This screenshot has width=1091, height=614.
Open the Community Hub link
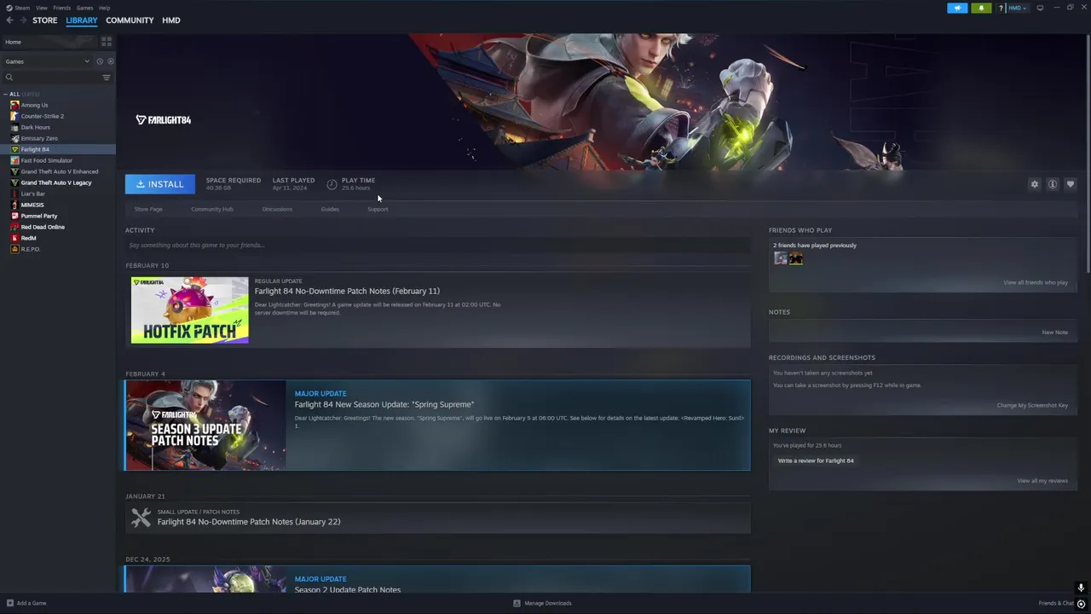point(212,209)
